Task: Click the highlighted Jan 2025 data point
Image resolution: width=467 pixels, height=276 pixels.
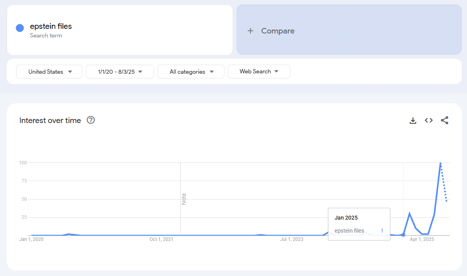Action: [403, 235]
